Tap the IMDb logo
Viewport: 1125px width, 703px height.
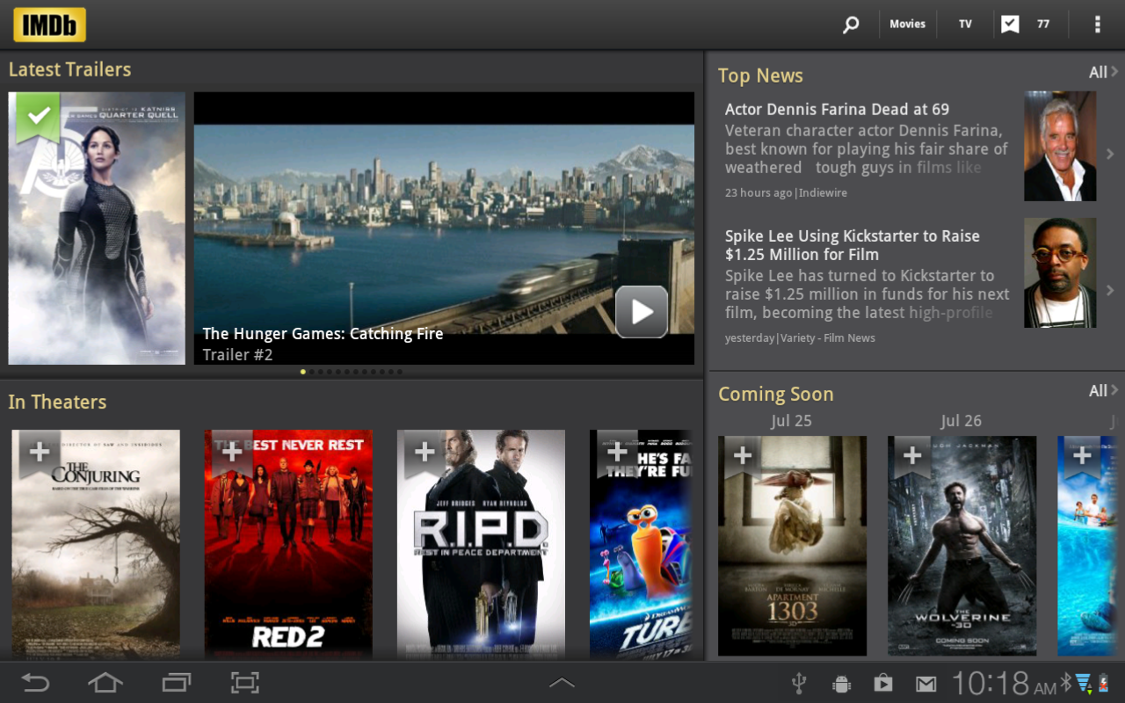[x=49, y=25]
